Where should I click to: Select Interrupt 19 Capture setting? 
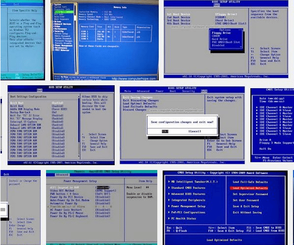(x=24, y=122)
